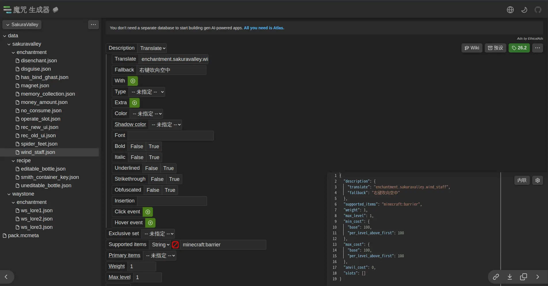The width and height of the screenshot is (548, 286).
Task: Set Bold to True
Action: (x=154, y=146)
